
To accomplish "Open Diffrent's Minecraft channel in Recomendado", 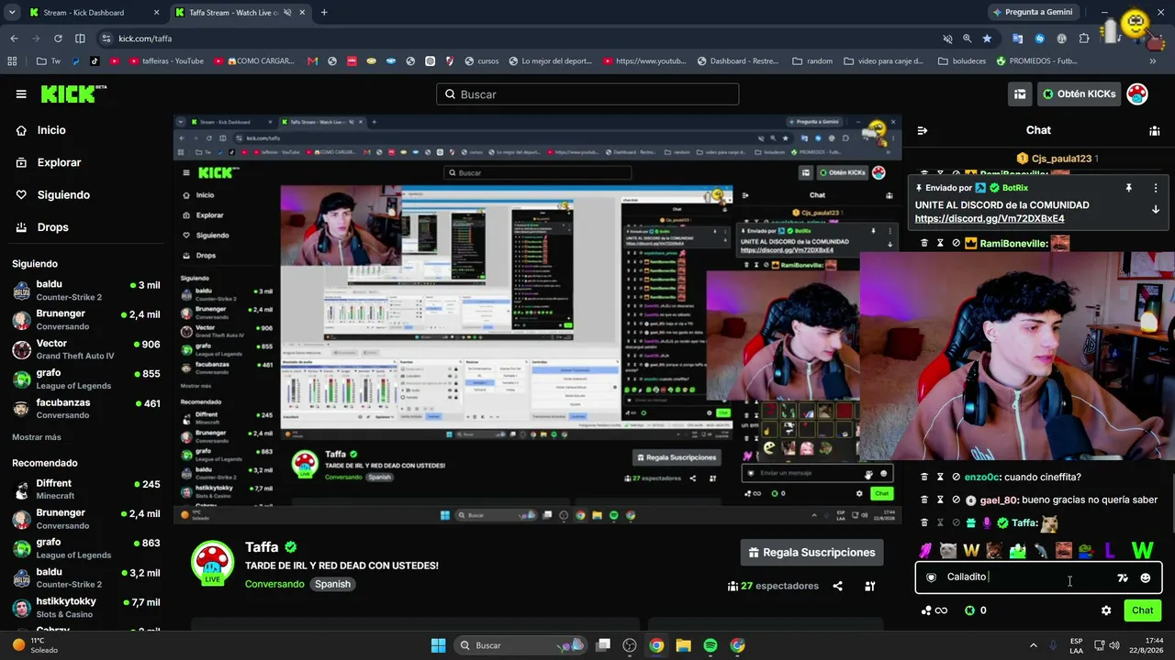I will coord(86,489).
